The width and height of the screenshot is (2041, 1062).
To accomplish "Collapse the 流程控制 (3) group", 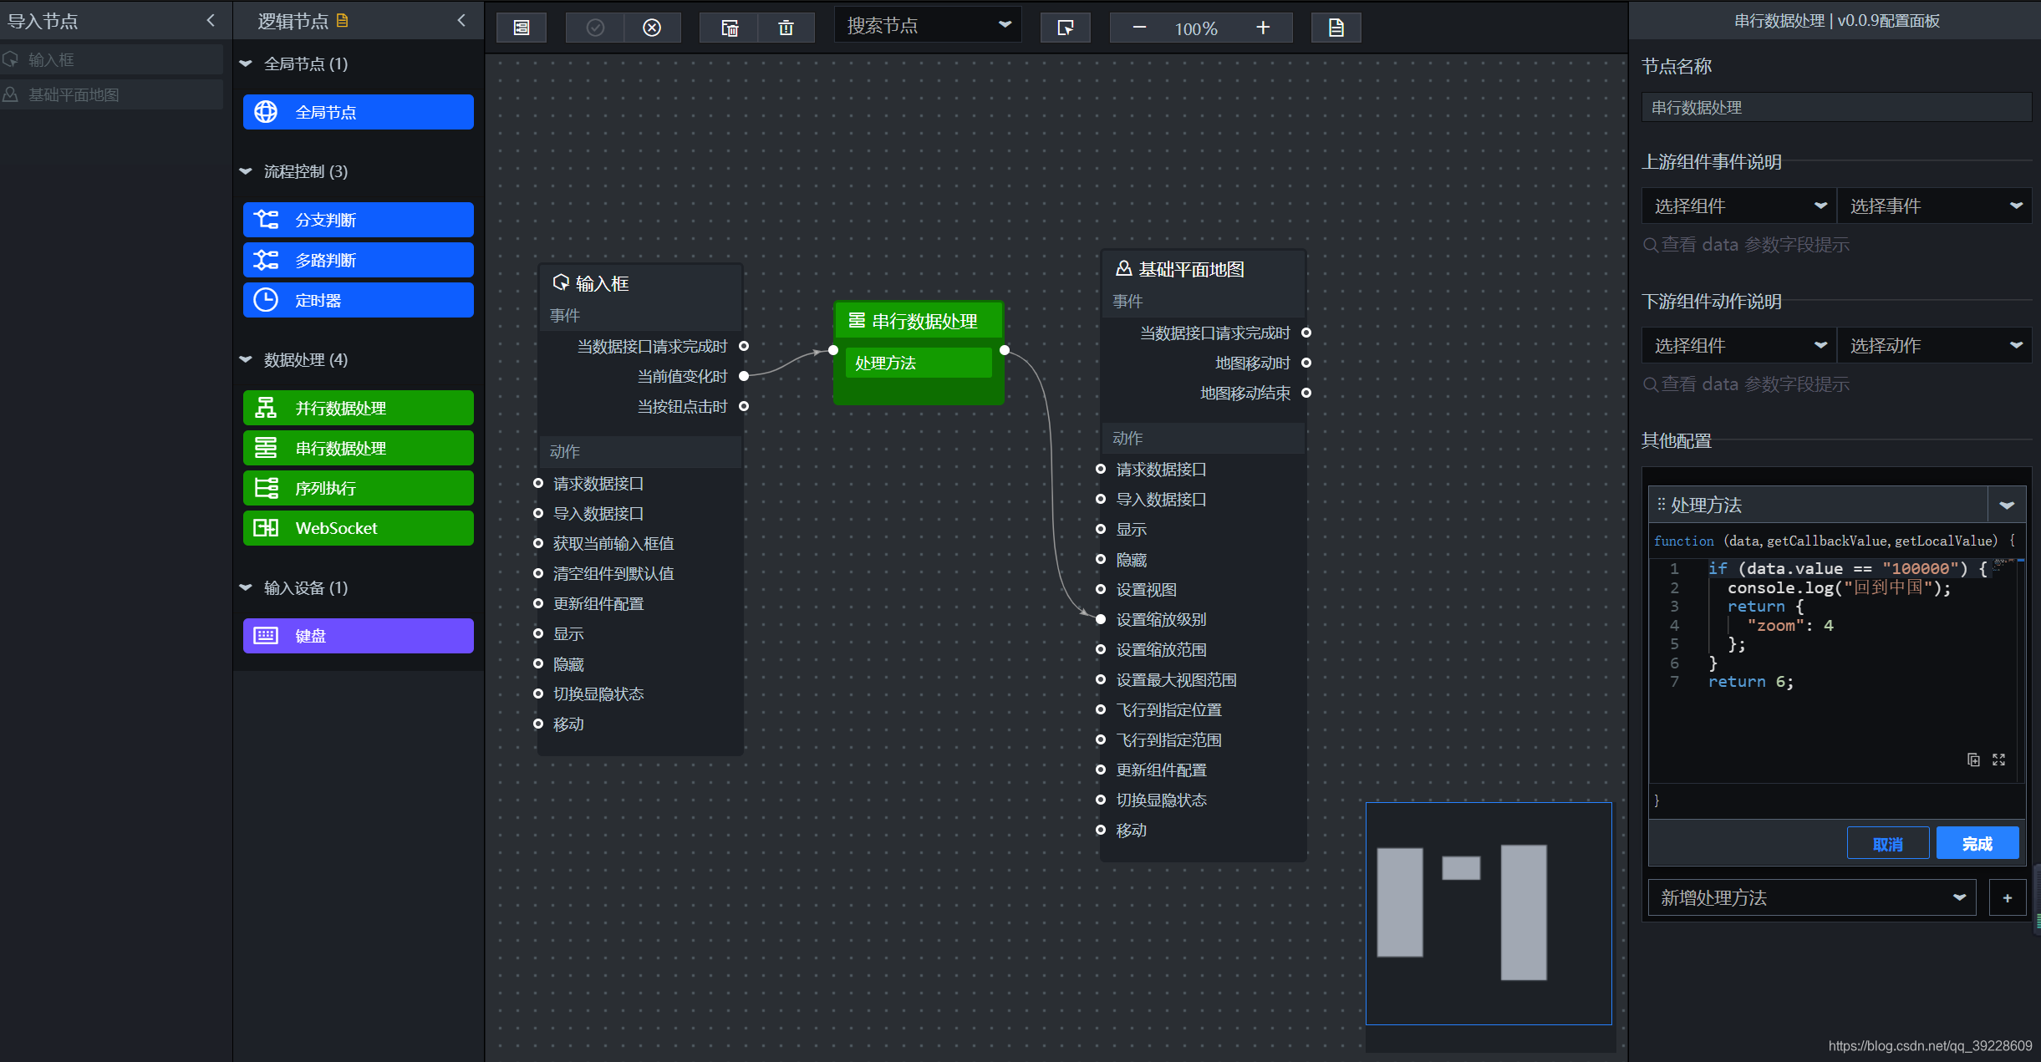I will pyautogui.click(x=246, y=171).
